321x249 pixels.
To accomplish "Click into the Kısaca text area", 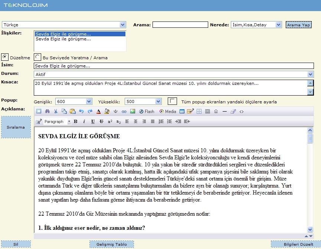I will [171, 88].
